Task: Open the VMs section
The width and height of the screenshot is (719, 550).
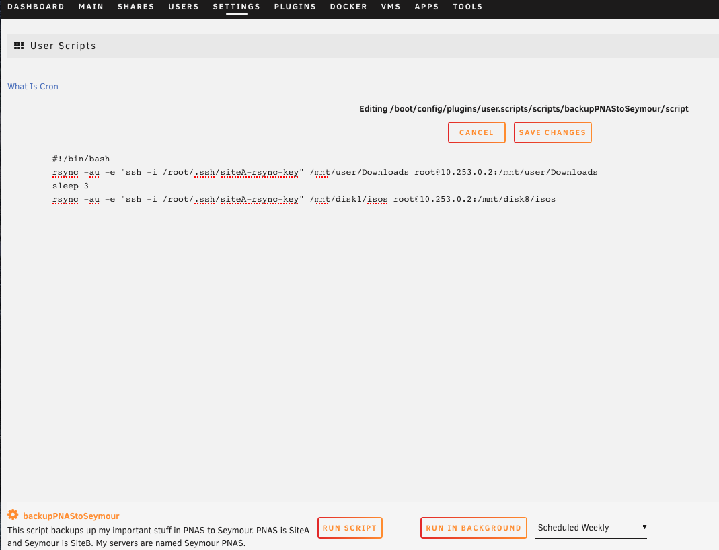Action: tap(391, 7)
